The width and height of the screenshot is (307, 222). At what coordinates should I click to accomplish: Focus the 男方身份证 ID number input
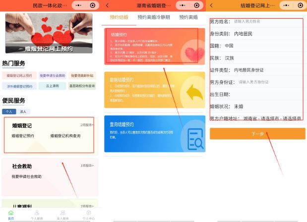256,82
